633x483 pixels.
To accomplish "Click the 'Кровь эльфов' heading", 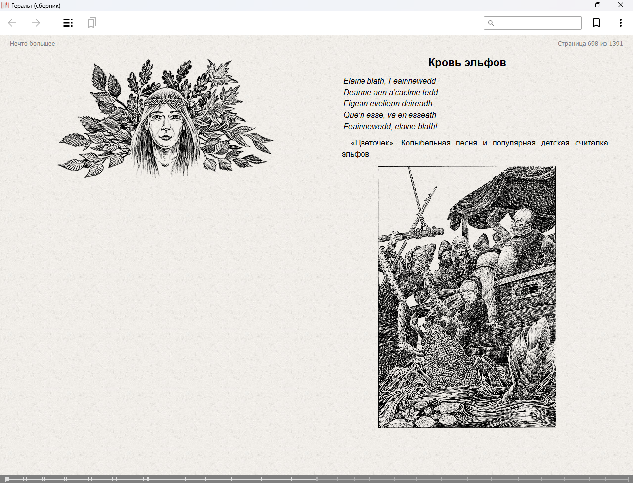I will point(467,63).
